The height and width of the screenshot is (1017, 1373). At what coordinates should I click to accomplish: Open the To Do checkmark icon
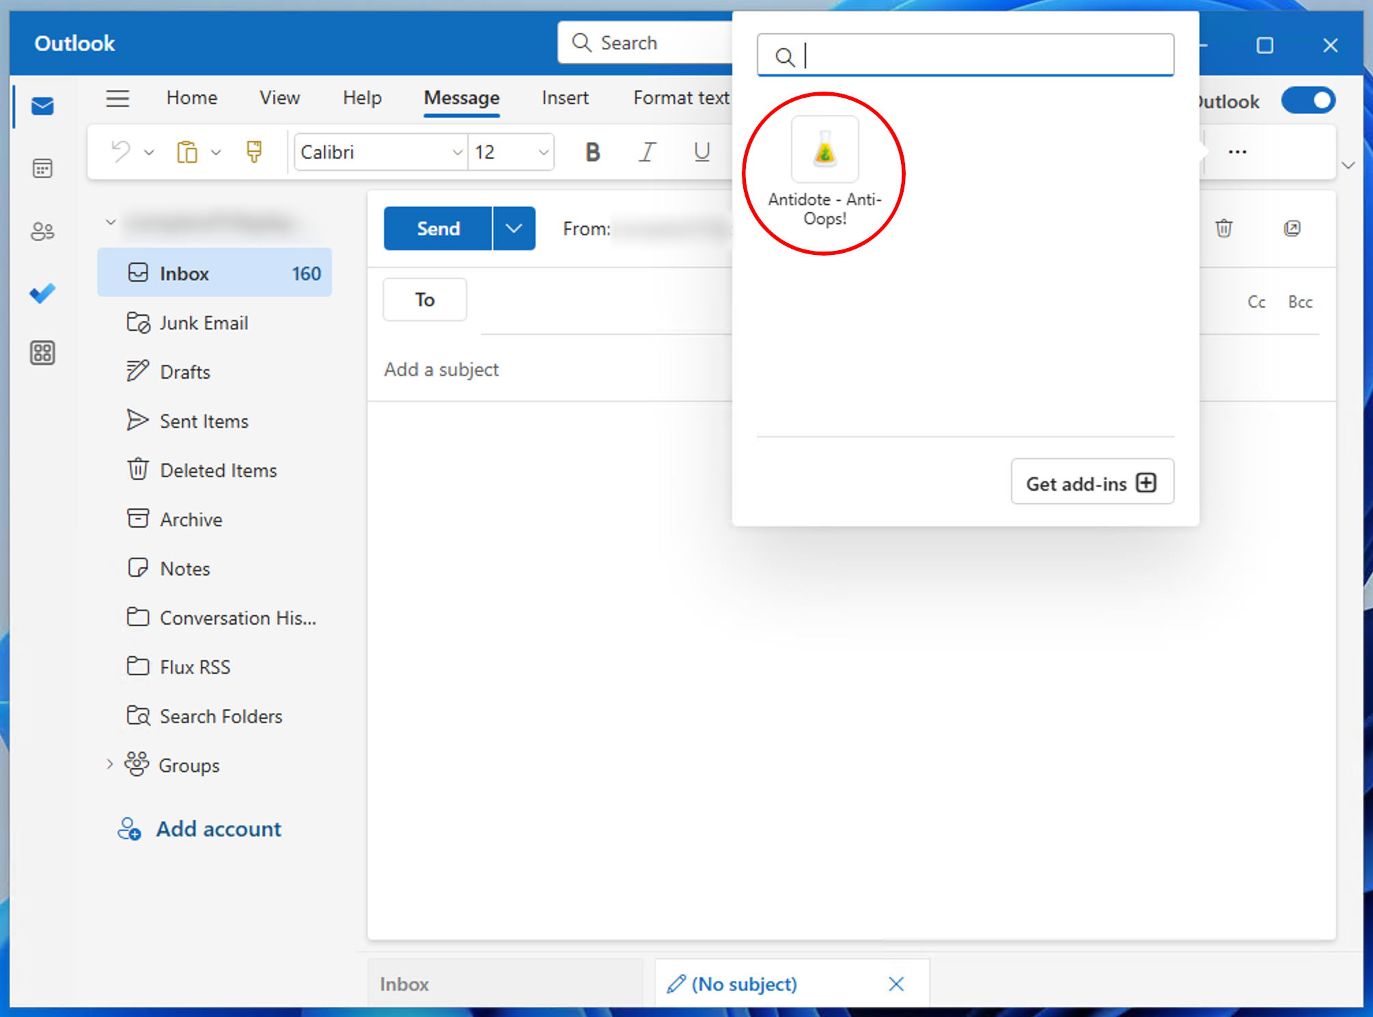tap(42, 293)
